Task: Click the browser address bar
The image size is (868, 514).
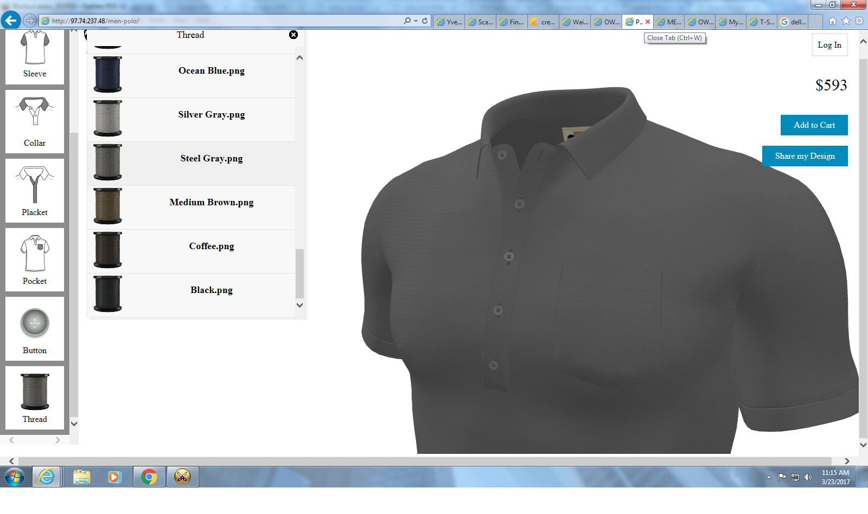Action: click(x=217, y=21)
